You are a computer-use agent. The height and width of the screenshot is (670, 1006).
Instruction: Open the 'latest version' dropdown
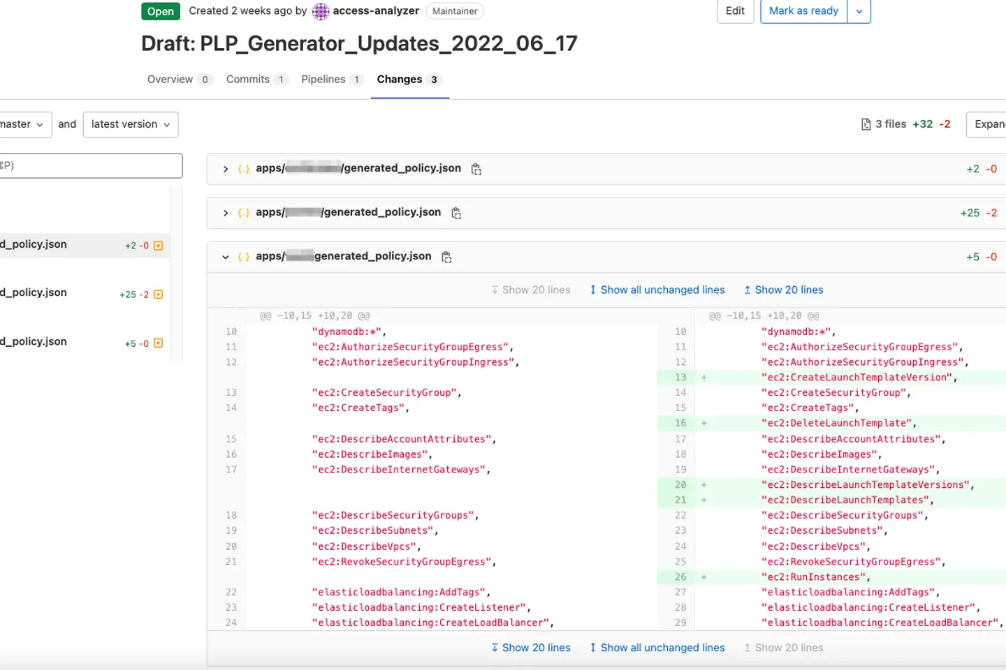131,124
